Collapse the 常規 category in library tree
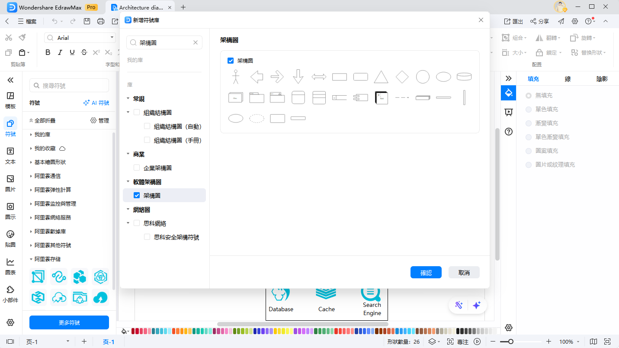This screenshot has height=348, width=619. 128,99
